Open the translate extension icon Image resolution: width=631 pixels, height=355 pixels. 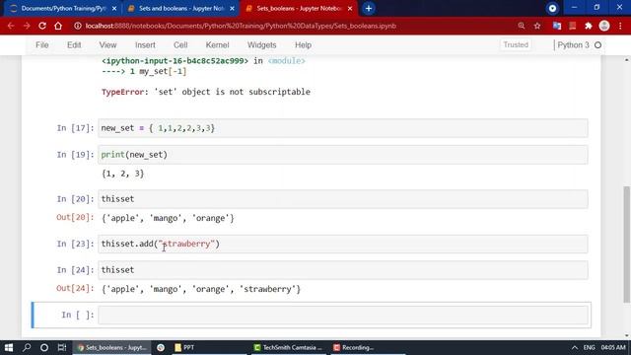tap(557, 26)
